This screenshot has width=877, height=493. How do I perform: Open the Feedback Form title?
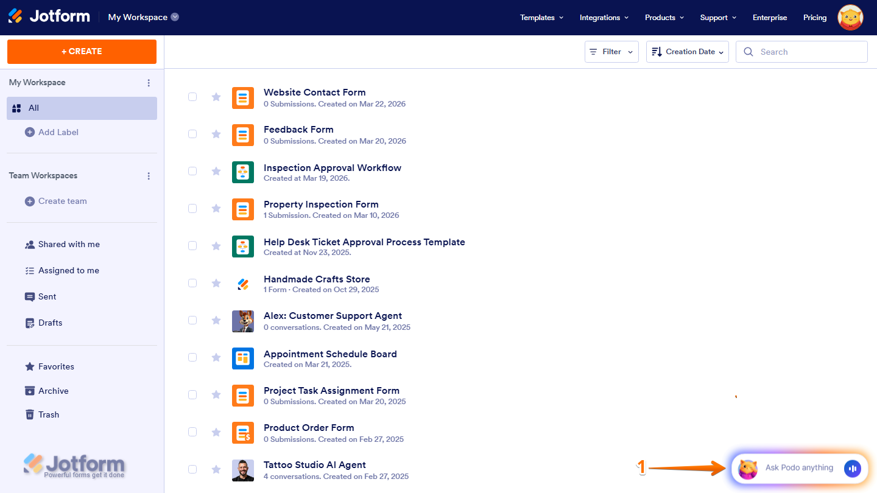[x=298, y=130]
